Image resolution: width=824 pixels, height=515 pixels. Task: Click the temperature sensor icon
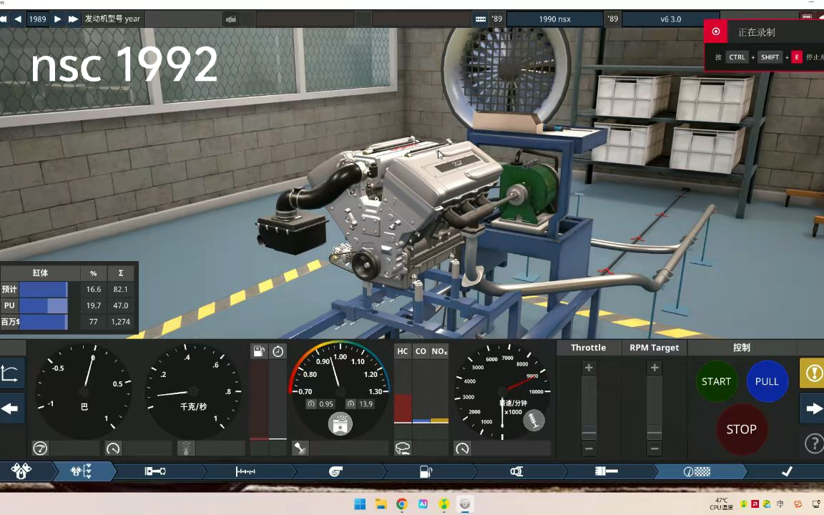[x=186, y=448]
